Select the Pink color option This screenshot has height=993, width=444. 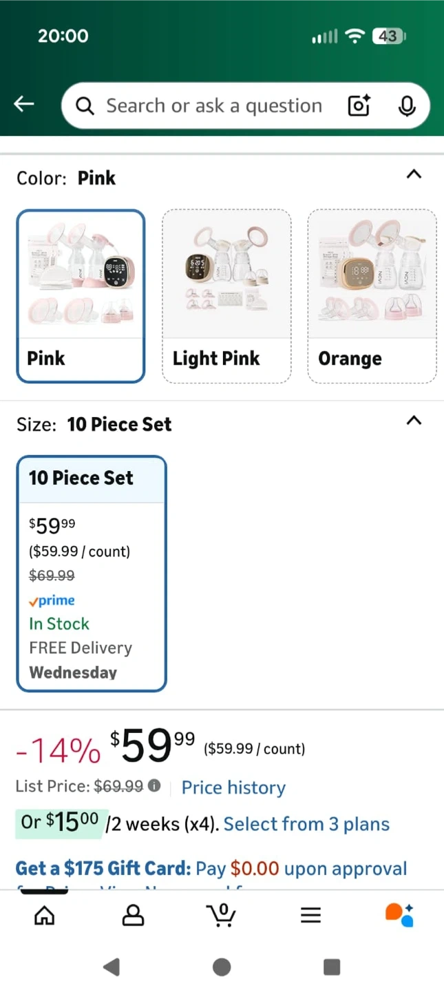(81, 296)
